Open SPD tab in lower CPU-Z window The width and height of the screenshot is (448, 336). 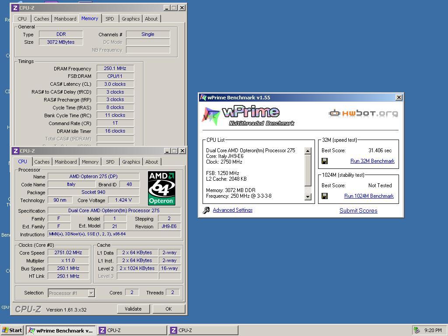click(110, 162)
